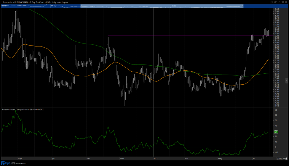Click the 2017 label in the overview navigator
This screenshot has width=289, height=166.
(174, 6)
